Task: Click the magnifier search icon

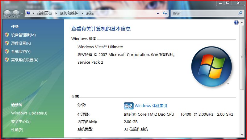Action: click(x=241, y=13)
